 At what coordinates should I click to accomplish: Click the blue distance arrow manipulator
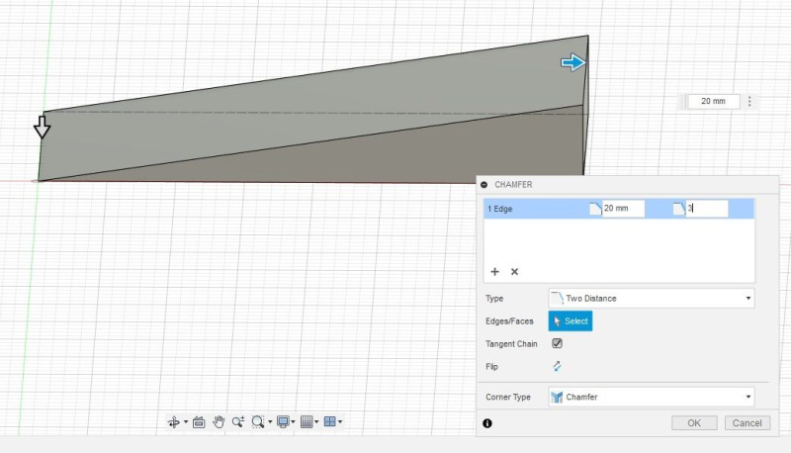tap(573, 62)
